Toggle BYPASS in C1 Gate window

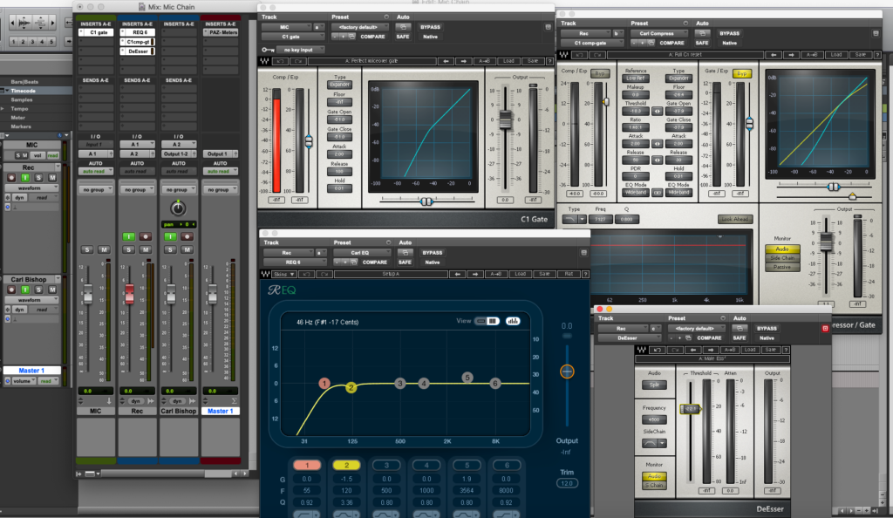click(430, 27)
